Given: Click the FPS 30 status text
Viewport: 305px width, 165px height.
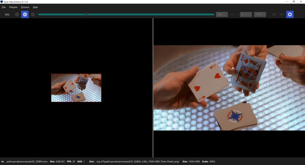Looking at the screenshot, I should coord(71,161).
